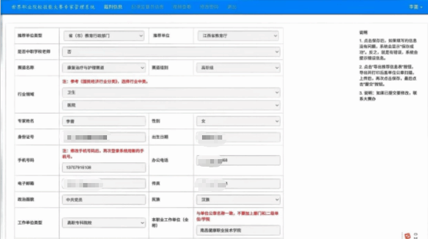The image size is (428, 239).
Task: Click the red note about changing 手机号码
Action: coord(103,153)
